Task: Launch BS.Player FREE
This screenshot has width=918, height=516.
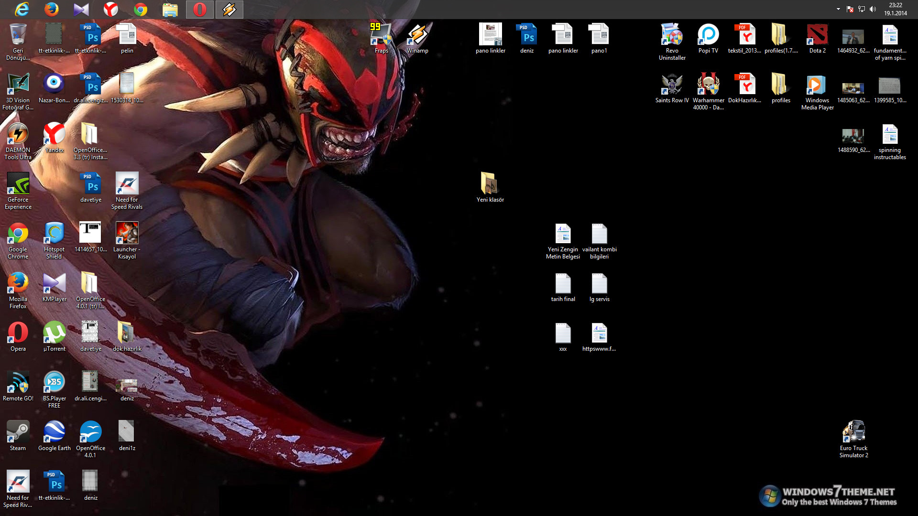Action: 55,390
